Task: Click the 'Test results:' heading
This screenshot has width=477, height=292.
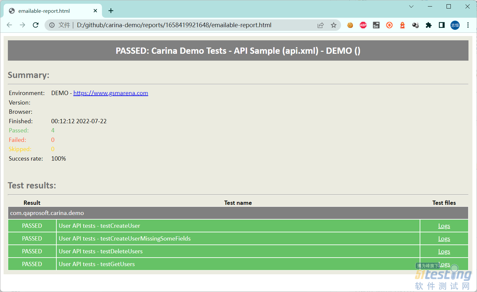Action: pos(32,185)
